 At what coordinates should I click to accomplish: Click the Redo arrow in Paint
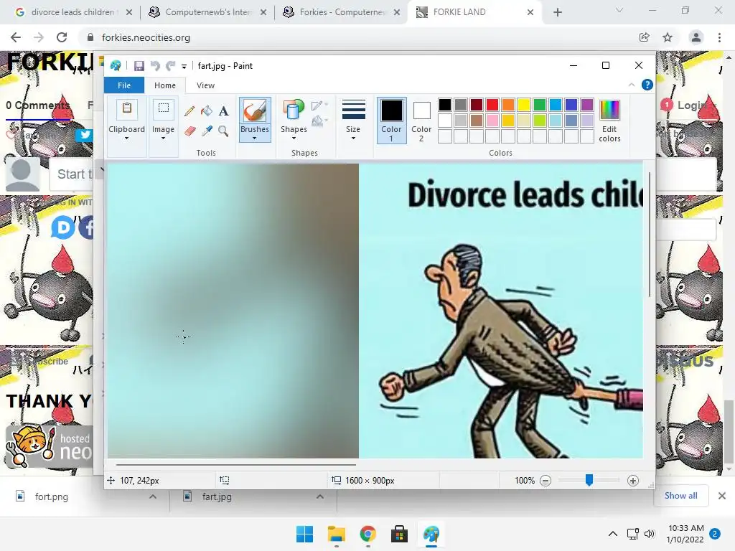pyautogui.click(x=170, y=66)
